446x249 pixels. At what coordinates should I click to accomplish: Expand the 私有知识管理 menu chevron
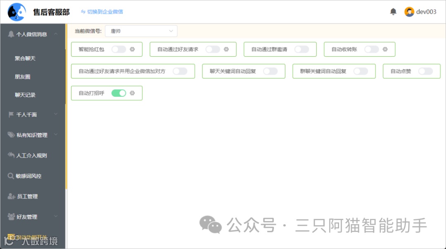click(56, 134)
